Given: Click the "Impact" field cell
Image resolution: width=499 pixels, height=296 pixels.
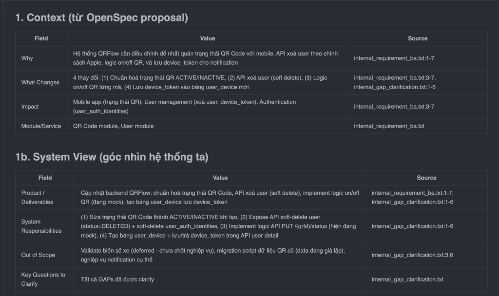Looking at the screenshot, I should pos(30,107).
